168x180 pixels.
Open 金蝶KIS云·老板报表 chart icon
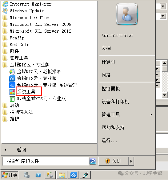pos(12,72)
